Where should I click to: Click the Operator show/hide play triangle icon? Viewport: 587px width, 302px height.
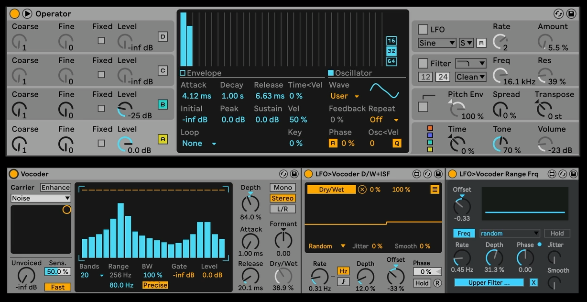coord(27,13)
